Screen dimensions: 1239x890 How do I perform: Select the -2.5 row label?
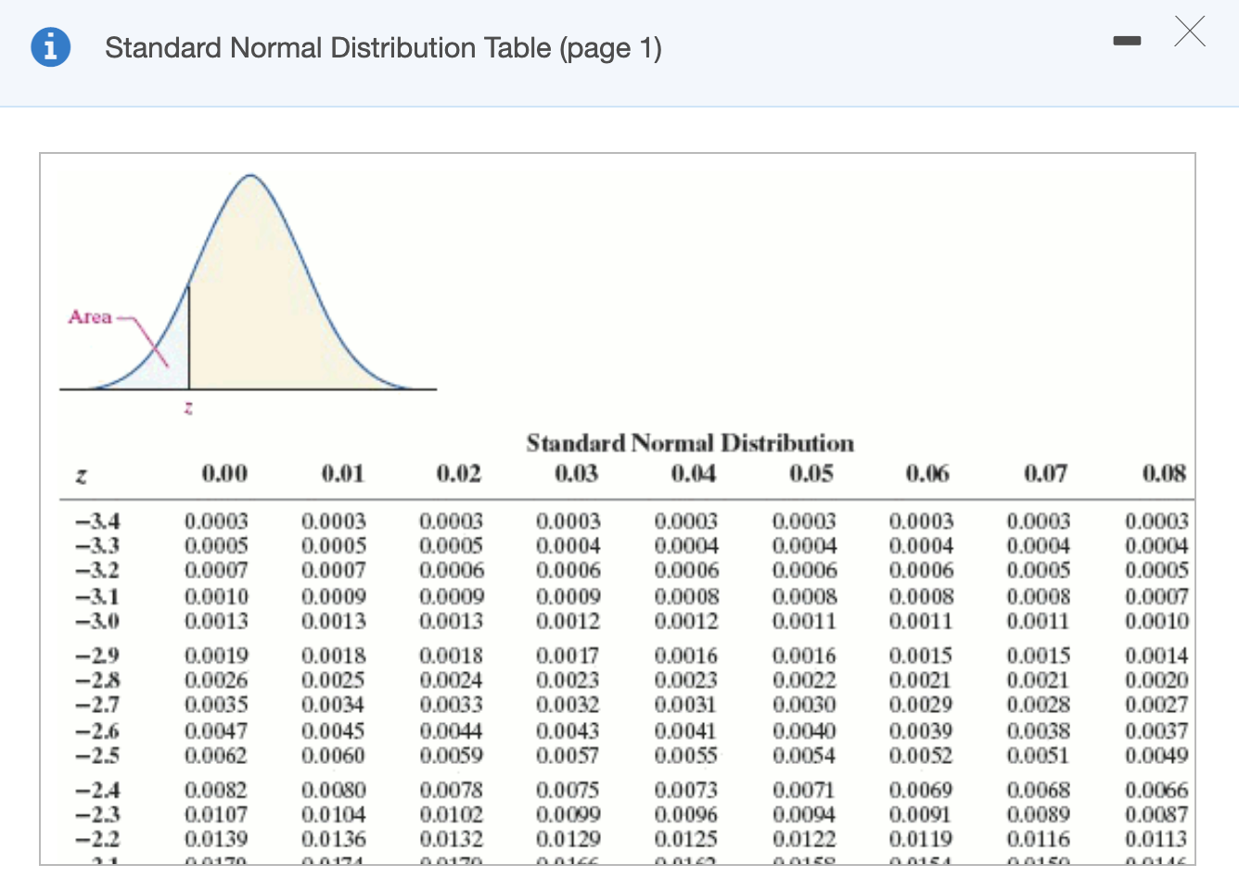click(96, 755)
